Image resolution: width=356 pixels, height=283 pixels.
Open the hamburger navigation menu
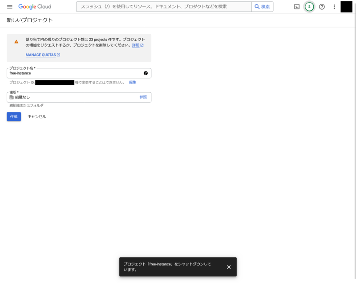pos(9,7)
